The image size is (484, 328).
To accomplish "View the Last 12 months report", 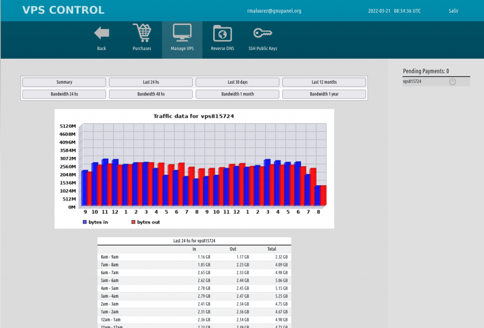I will coord(324,82).
